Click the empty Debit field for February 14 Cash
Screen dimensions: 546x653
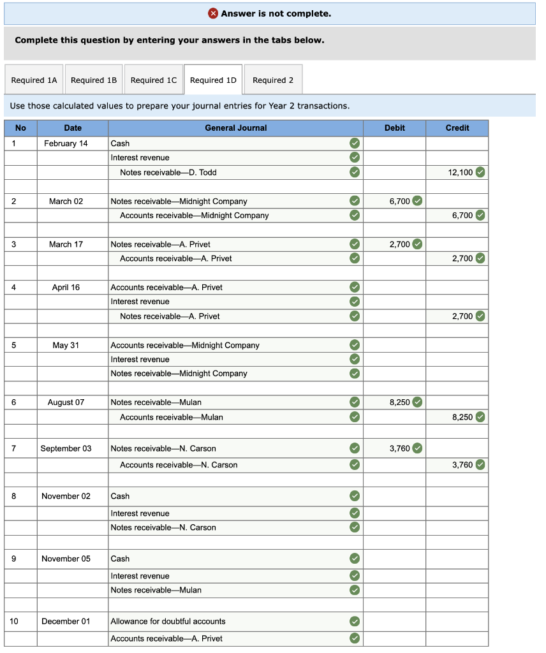tap(394, 143)
